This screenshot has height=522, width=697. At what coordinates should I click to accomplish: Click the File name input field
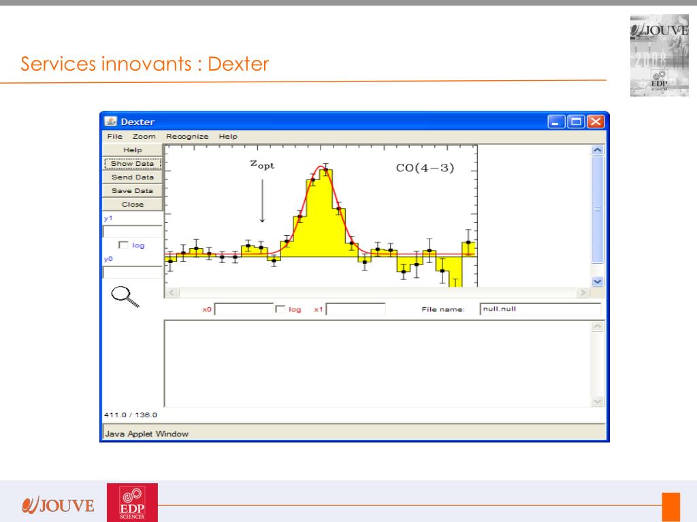(540, 309)
